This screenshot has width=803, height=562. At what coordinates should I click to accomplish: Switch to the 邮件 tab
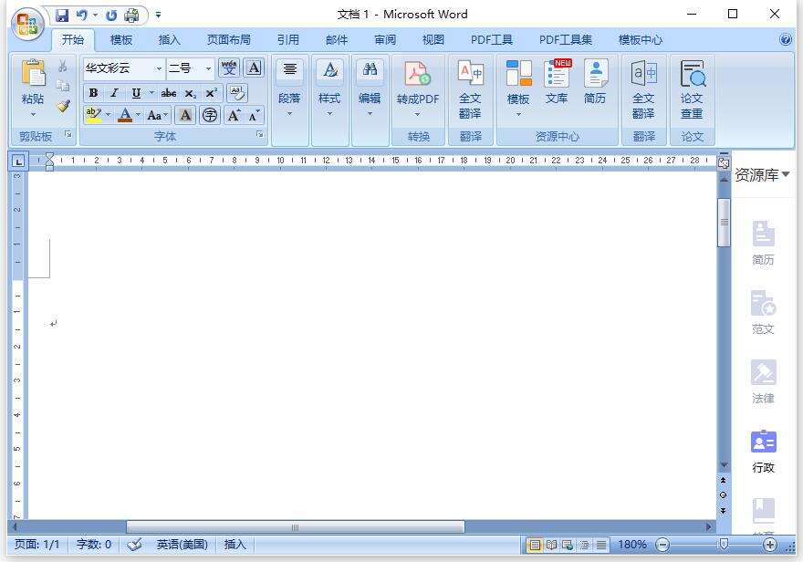tap(337, 40)
